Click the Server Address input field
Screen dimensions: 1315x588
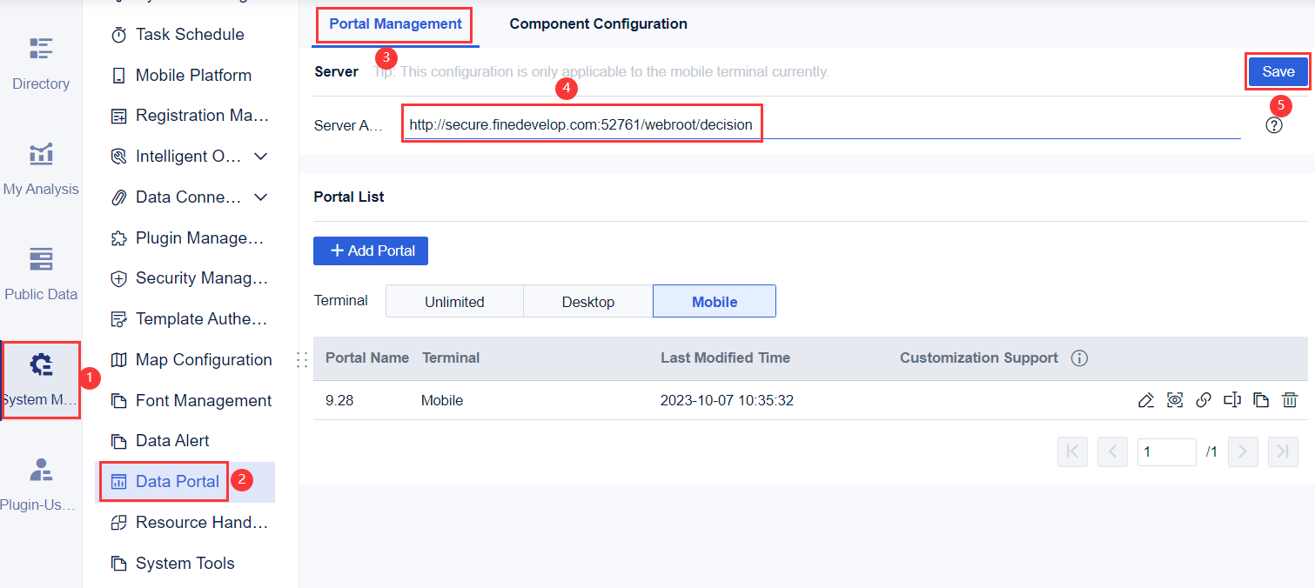click(x=822, y=125)
